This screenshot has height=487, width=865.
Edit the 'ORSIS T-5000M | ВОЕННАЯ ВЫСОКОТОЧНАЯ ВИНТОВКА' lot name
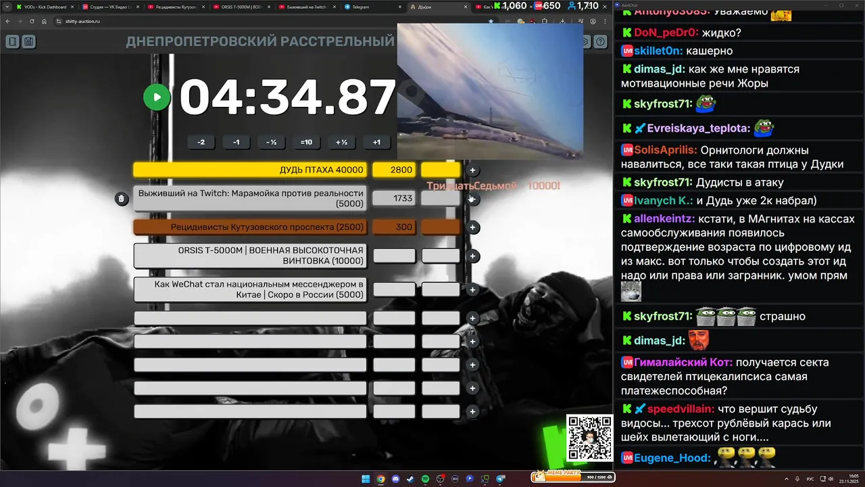tap(250, 256)
